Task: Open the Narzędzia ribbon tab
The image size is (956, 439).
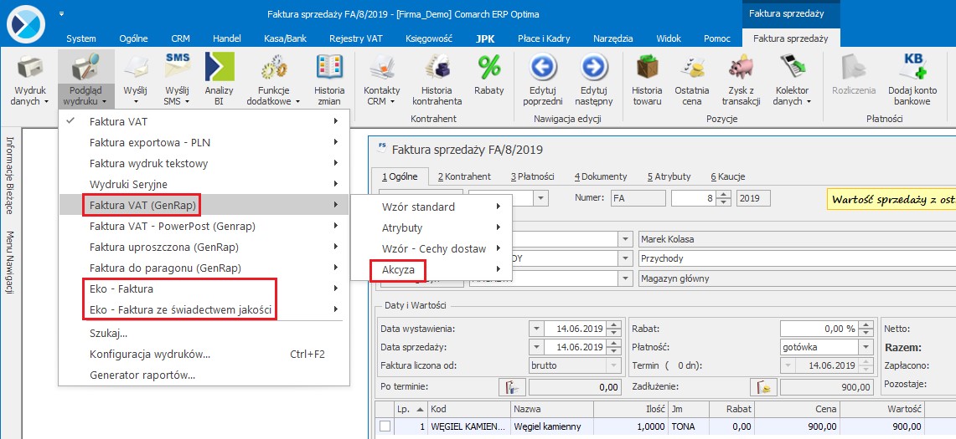Action: 612,38
